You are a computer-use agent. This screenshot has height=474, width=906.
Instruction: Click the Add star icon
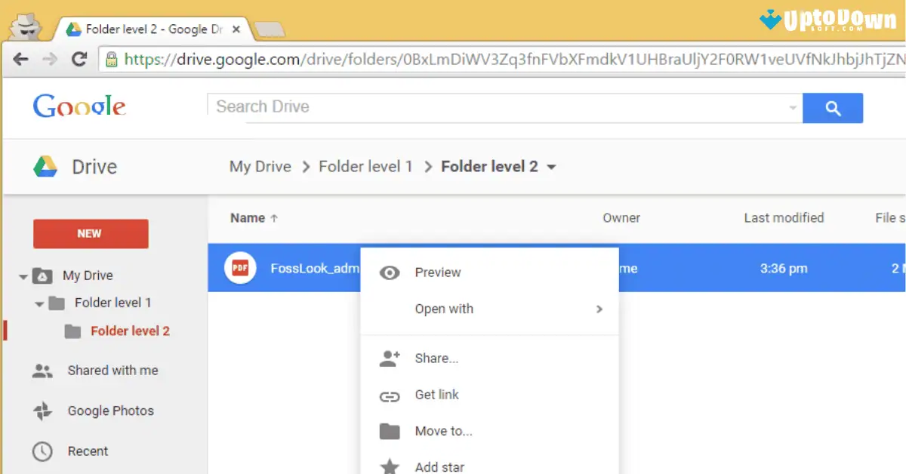[390, 466]
